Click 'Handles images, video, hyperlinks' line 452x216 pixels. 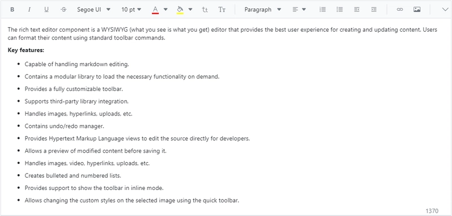[87, 163]
